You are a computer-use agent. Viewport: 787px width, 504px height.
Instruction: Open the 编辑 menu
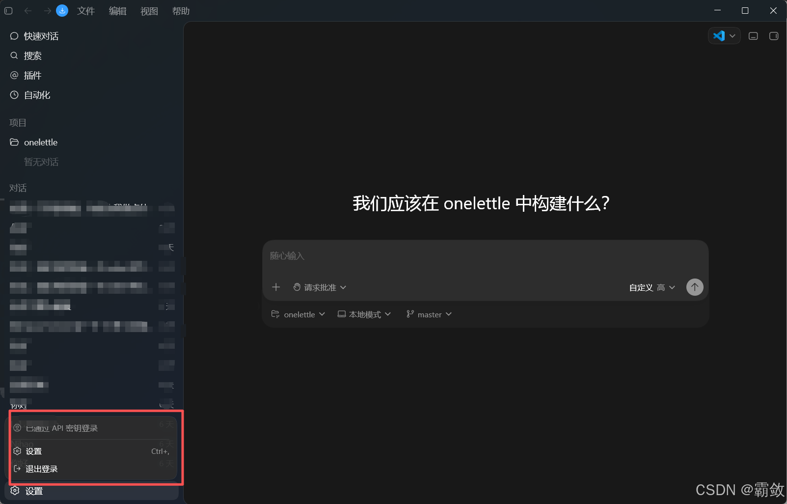[118, 11]
